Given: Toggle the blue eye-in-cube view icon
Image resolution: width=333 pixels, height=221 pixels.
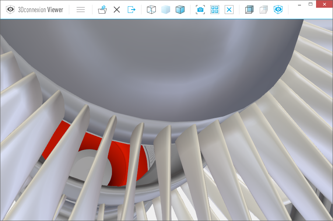Looking at the screenshot, I should 278,10.
